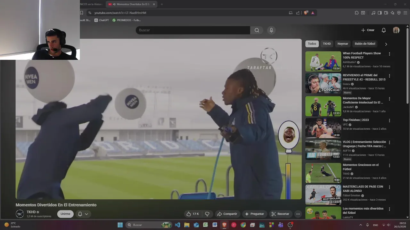Screen dimensions: 410x230
Task: Open TKHD channel avatar
Action: click(x=20, y=214)
